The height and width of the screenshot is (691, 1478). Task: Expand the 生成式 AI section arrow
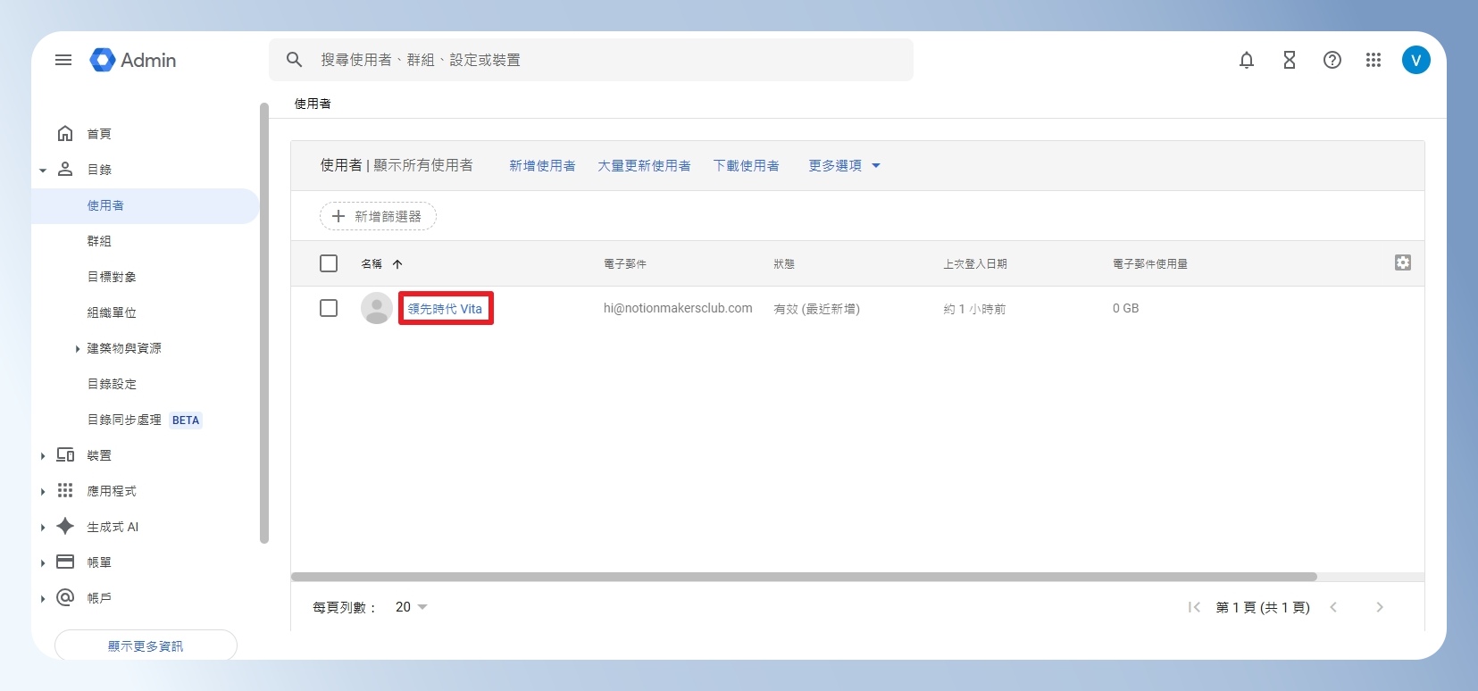pos(43,528)
